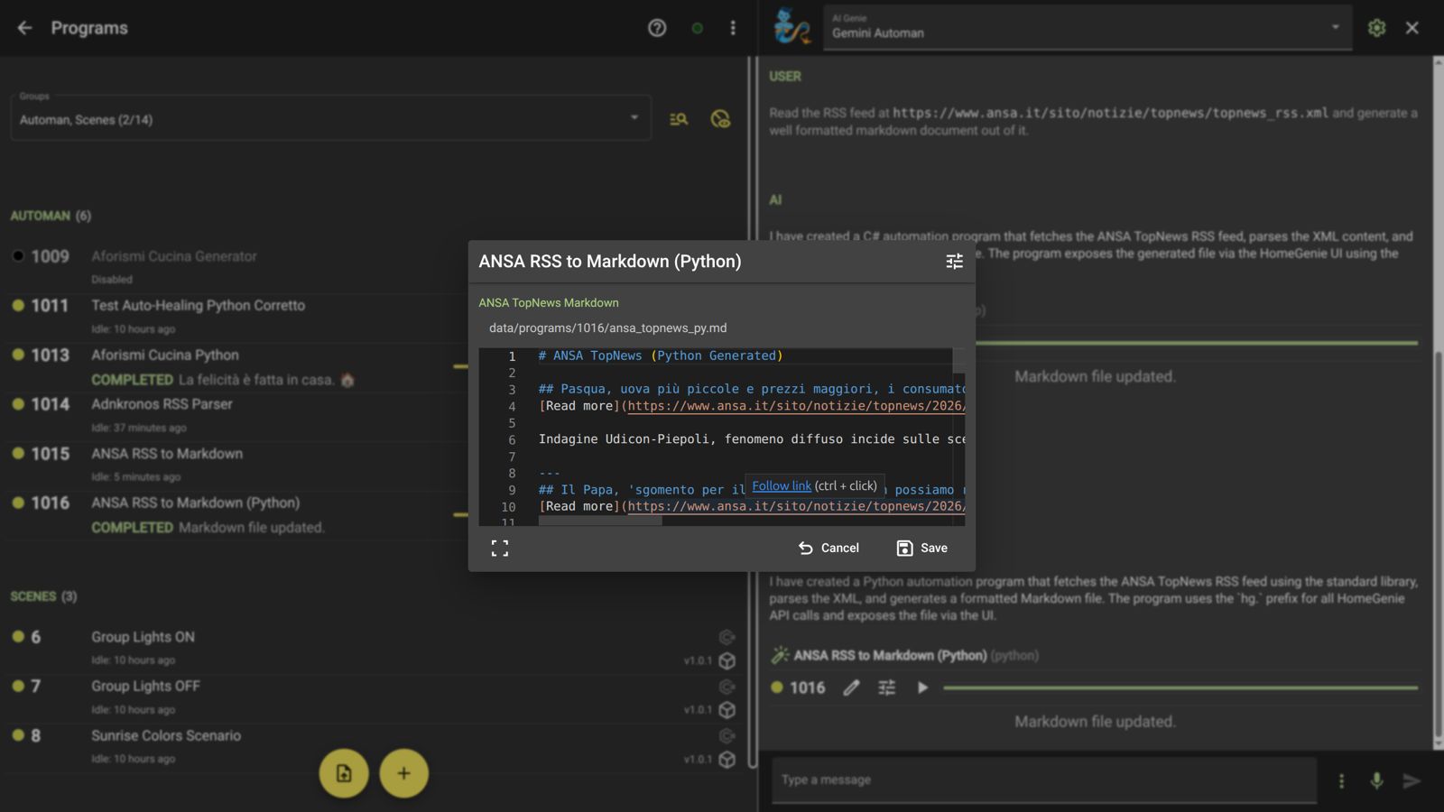The image size is (1444, 812).
Task: Click the back arrow next to Programs
Action: (x=24, y=28)
